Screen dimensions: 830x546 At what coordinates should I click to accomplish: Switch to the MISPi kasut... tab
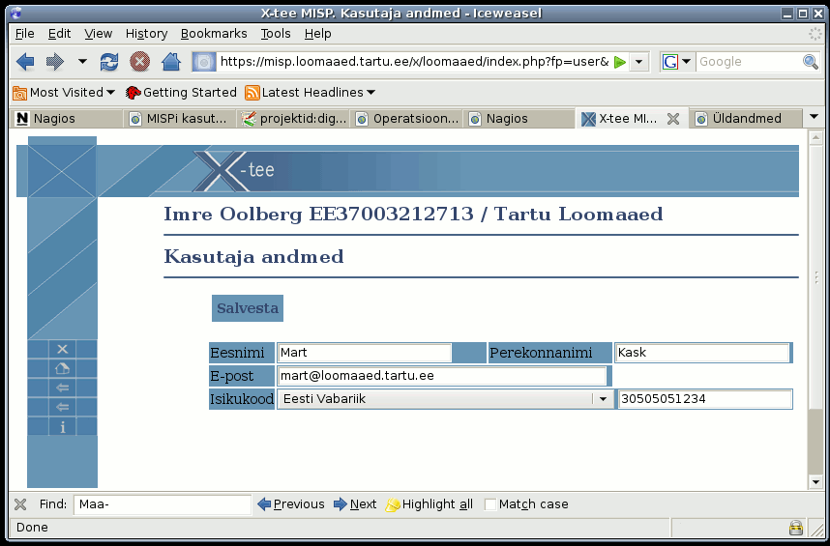[179, 119]
